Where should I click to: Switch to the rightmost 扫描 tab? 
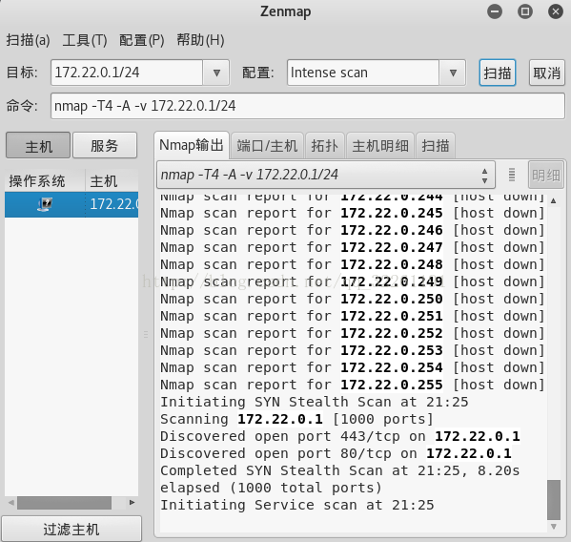(x=436, y=146)
